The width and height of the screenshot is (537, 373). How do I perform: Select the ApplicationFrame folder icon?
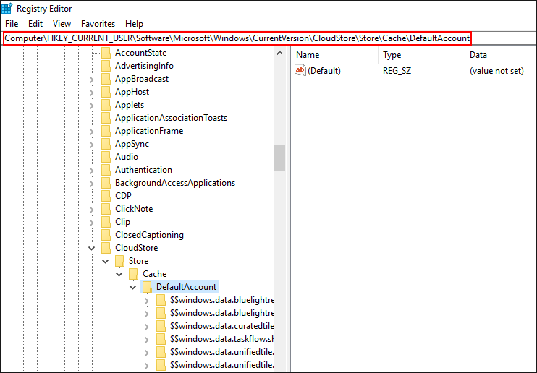(x=106, y=131)
